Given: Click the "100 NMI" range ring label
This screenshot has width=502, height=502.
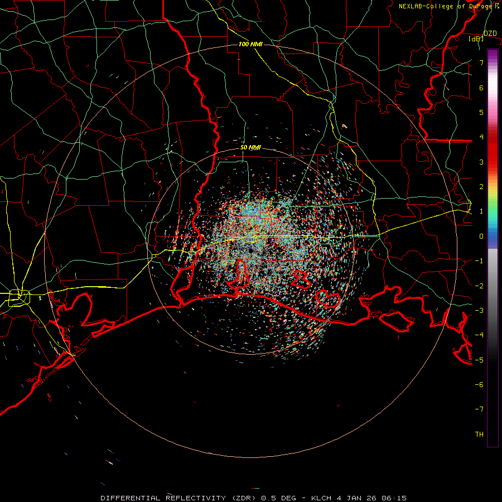Looking at the screenshot, I should tap(250, 44).
